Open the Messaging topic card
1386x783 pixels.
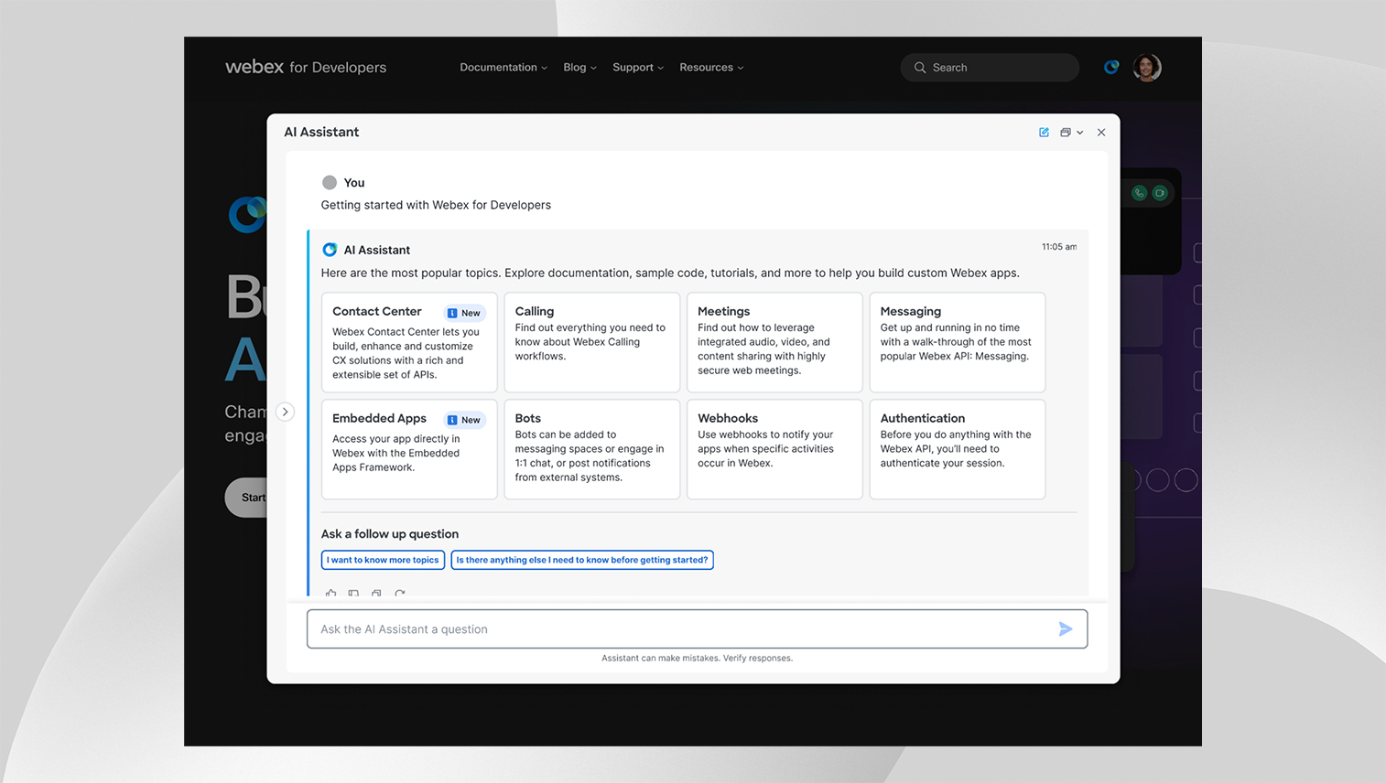coord(957,343)
